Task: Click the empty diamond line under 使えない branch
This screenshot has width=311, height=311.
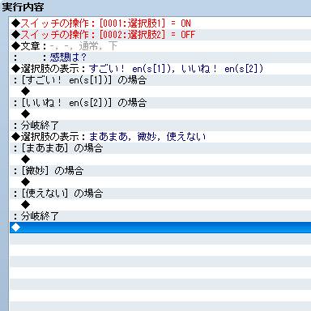Action: (x=160, y=205)
